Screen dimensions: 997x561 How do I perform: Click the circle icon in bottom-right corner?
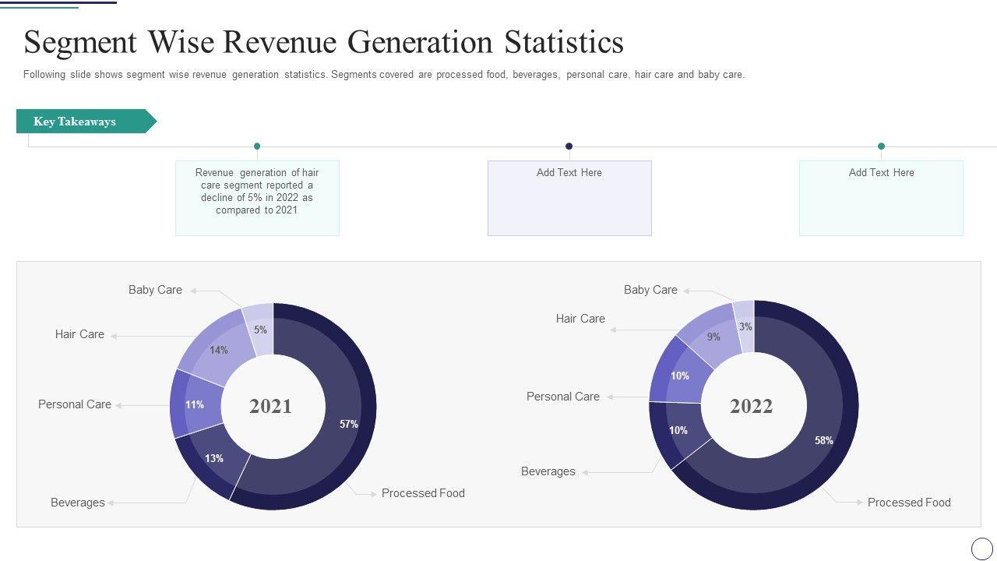click(982, 548)
